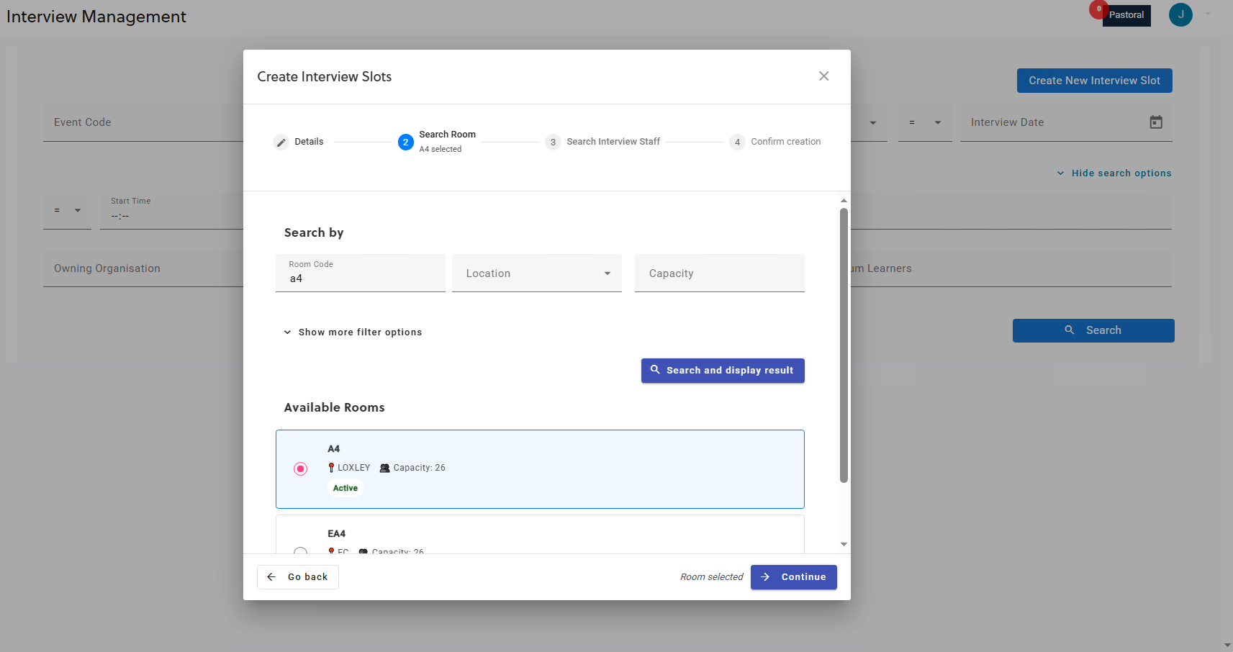
Task: Click the capacity people icon for room A4
Action: coord(384,468)
